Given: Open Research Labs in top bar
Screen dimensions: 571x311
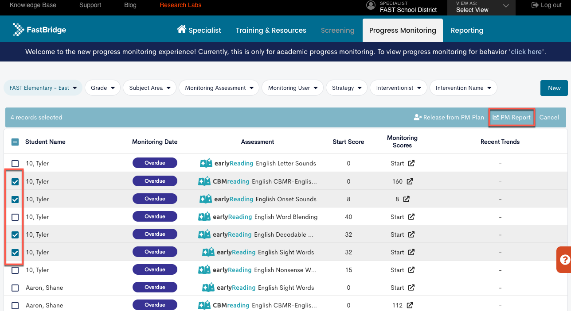Looking at the screenshot, I should (x=180, y=5).
